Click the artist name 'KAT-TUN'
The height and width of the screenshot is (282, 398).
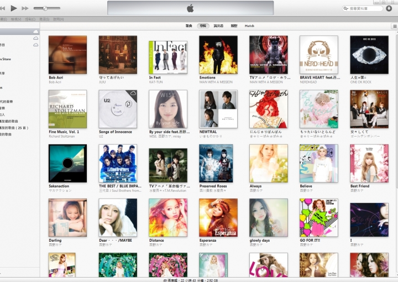pos(156,82)
